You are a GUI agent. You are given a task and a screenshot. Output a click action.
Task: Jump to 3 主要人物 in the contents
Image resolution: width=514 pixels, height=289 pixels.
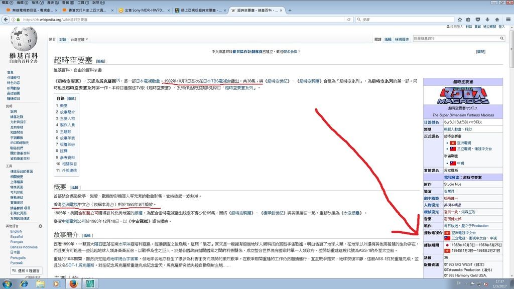65,118
